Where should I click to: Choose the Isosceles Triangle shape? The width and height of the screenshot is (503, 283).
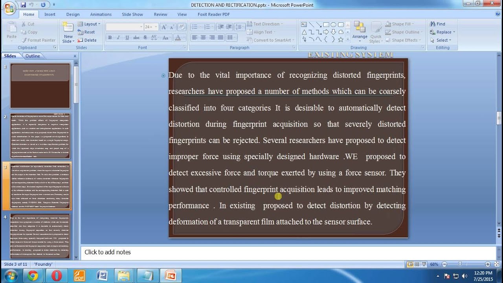[x=304, y=32]
